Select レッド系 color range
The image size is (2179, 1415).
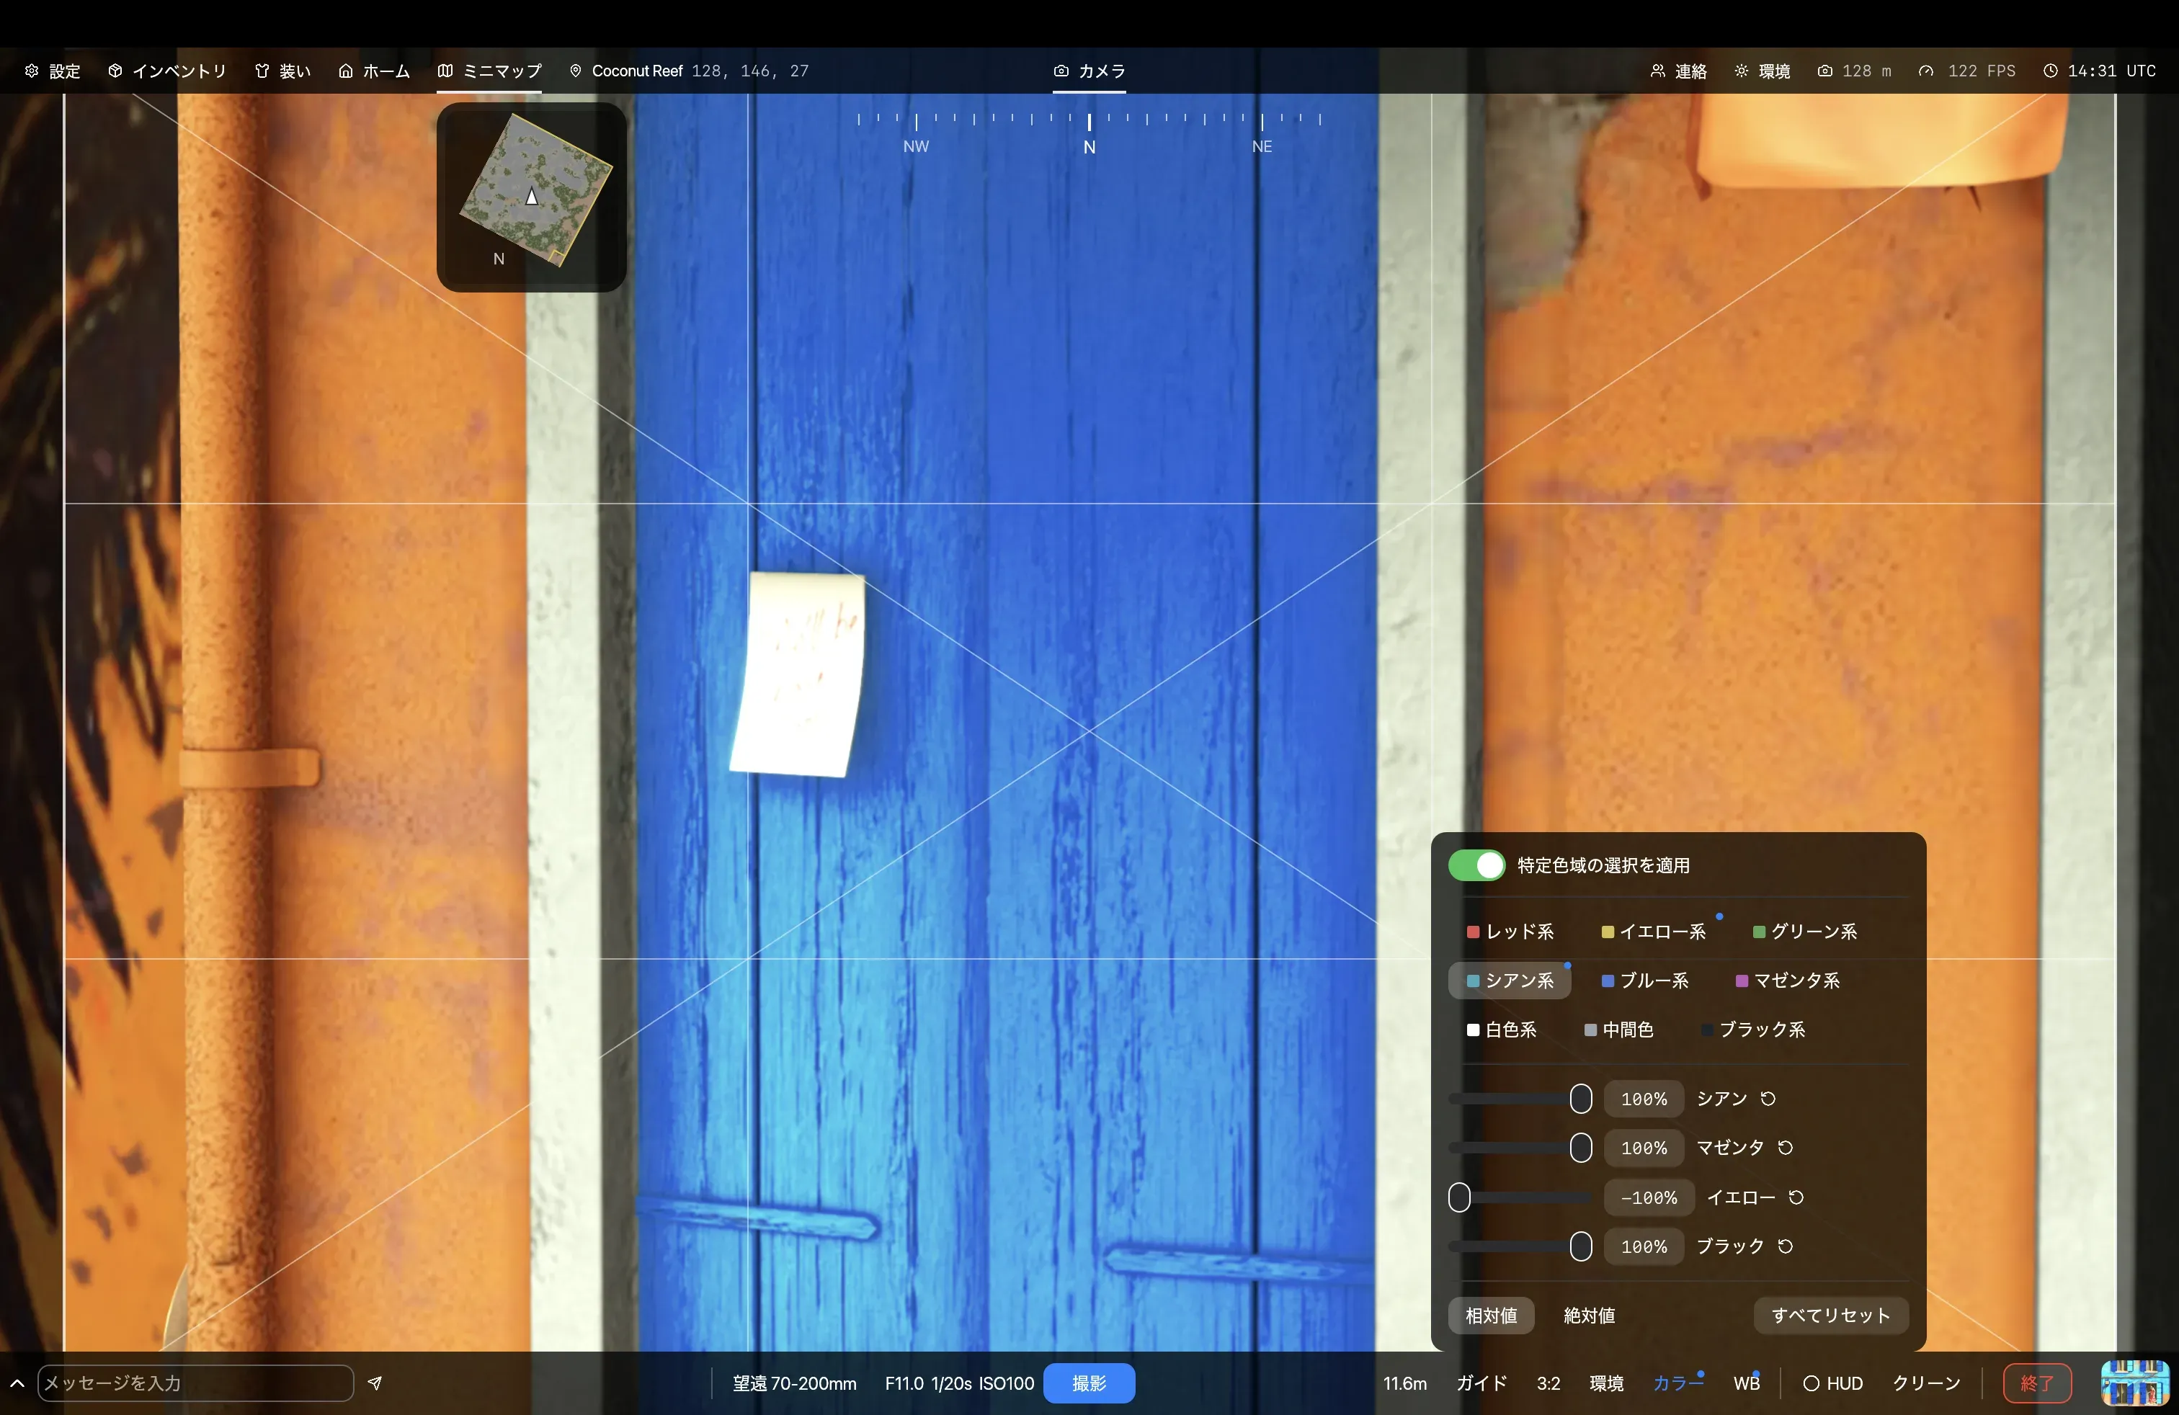pyautogui.click(x=1510, y=932)
